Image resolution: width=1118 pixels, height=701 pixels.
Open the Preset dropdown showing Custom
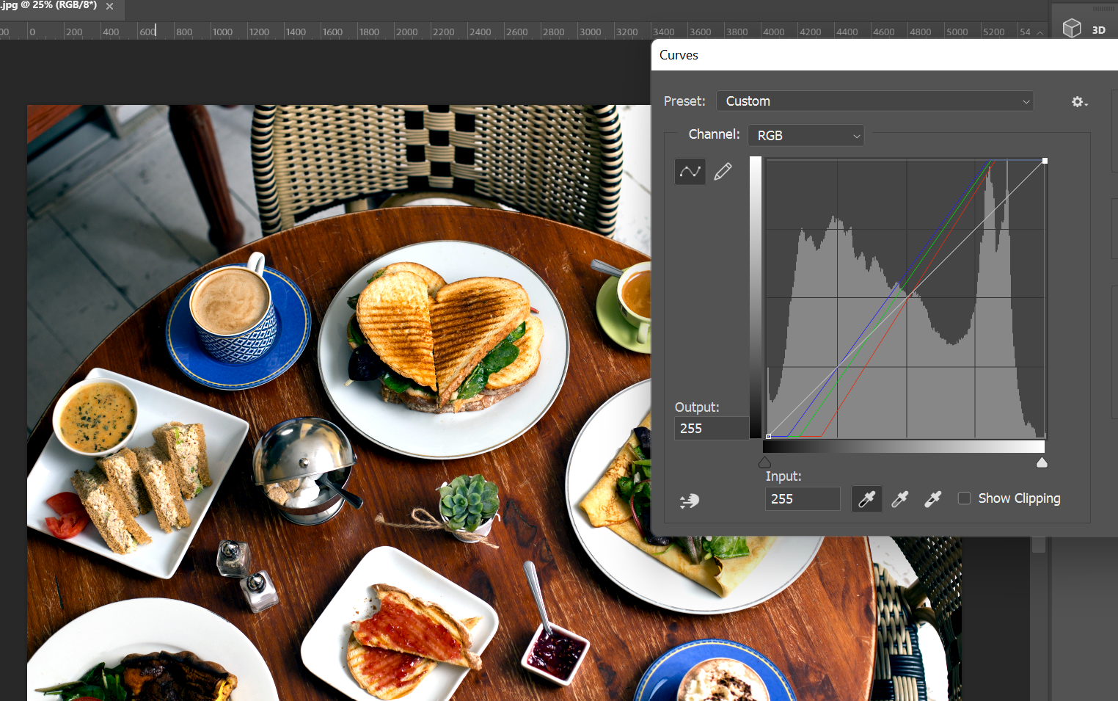click(875, 101)
